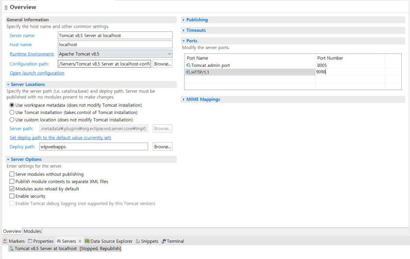Open the Terminal view tab

click(173, 241)
